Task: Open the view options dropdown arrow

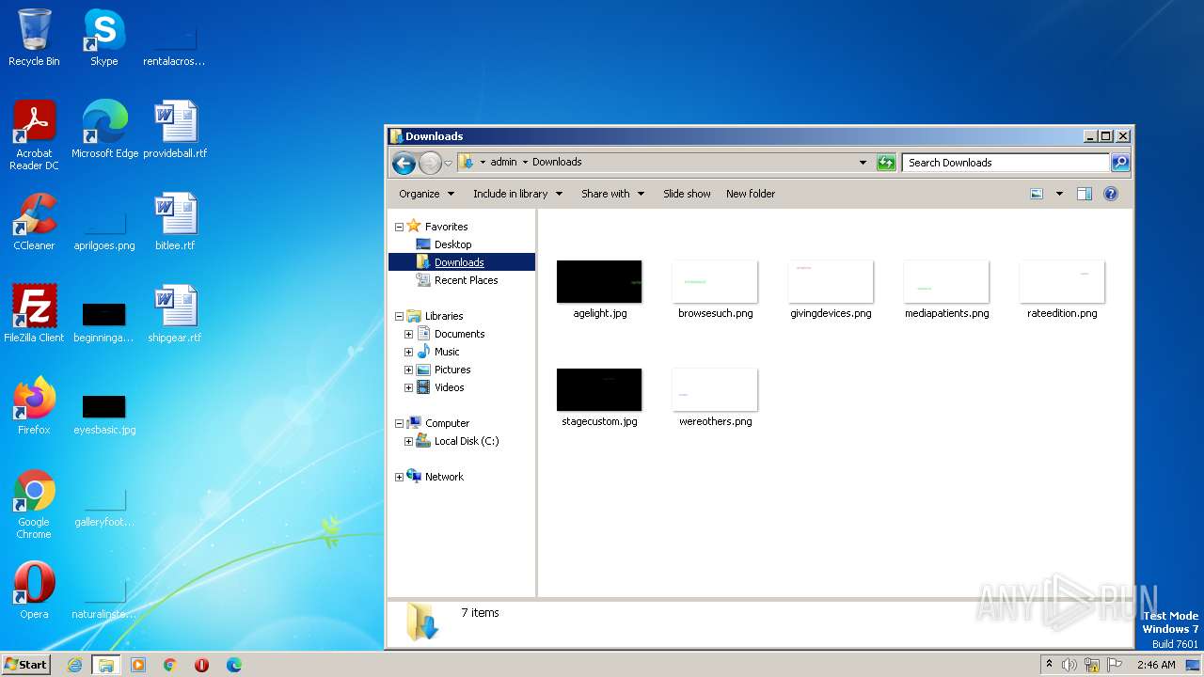Action: 1059,194
